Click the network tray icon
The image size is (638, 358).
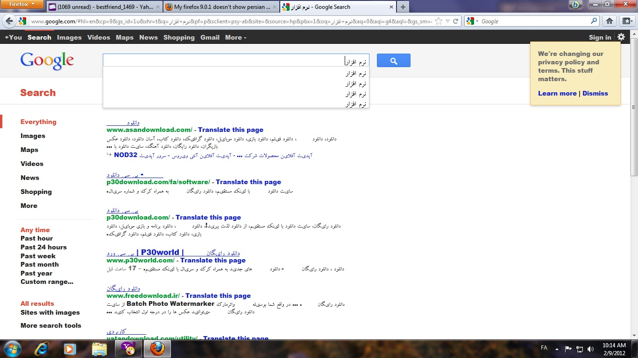[x=580, y=348]
